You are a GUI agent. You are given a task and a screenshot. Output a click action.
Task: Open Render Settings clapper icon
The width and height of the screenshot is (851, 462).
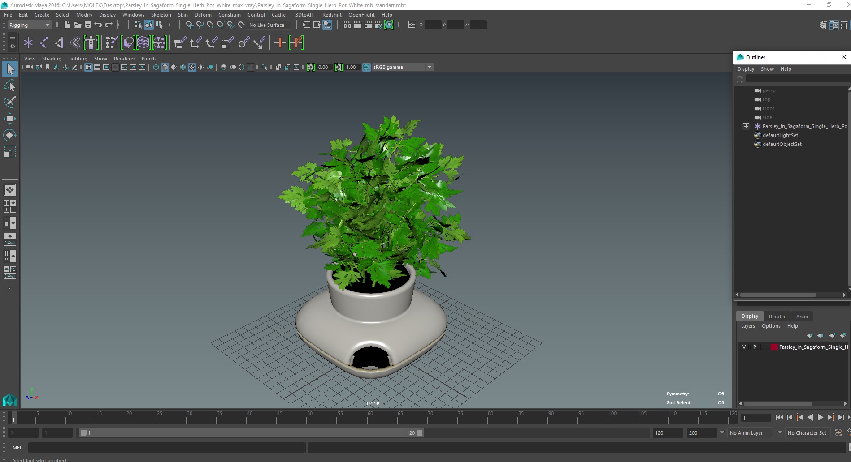(x=378, y=25)
